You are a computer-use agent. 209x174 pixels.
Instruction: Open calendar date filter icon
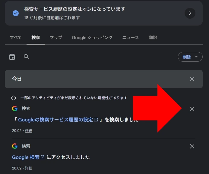(12, 57)
